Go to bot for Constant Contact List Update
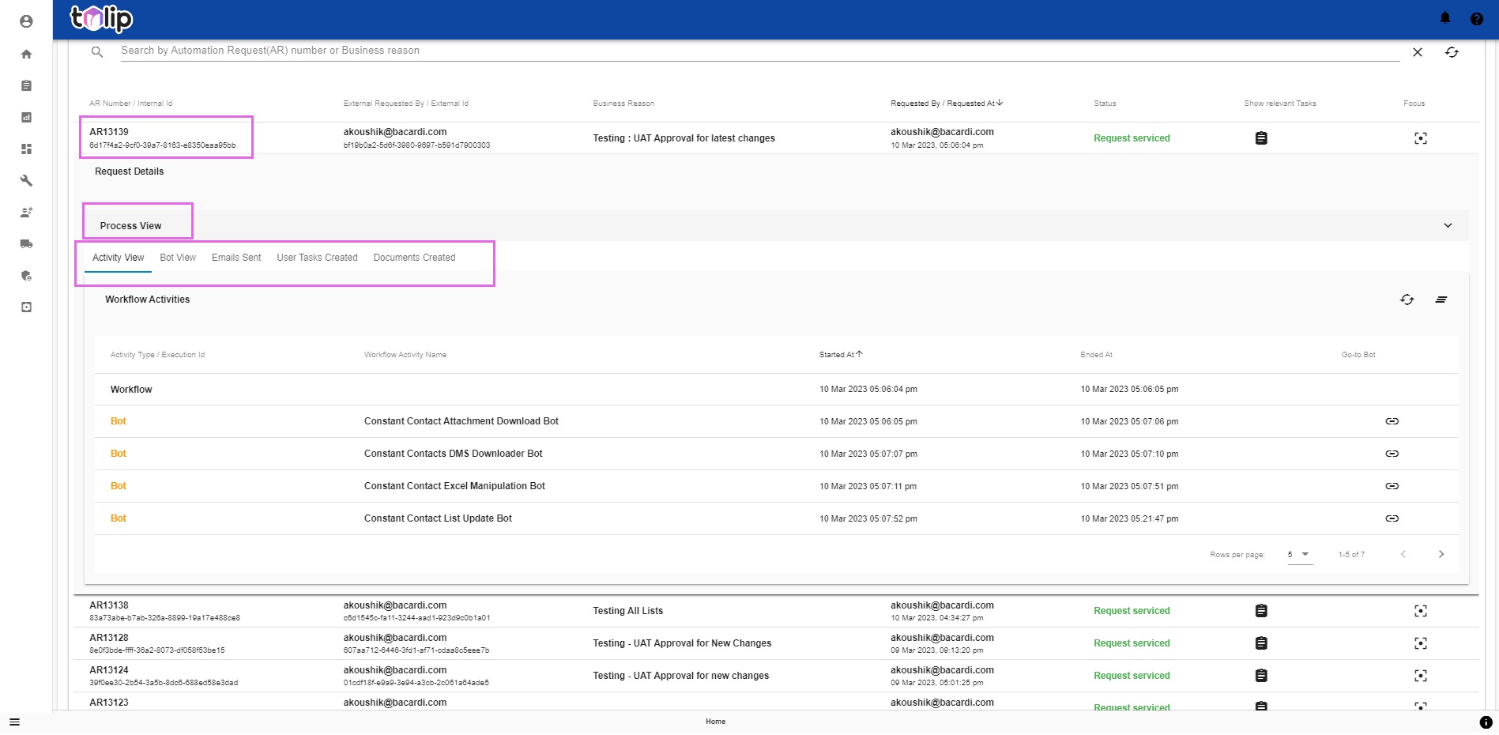Image resolution: width=1499 pixels, height=735 pixels. point(1392,518)
